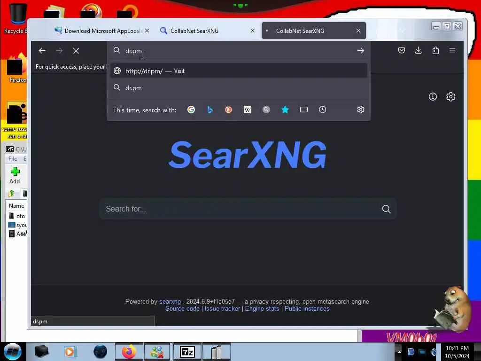Click the SearXNG logo
This screenshot has height=361, width=481.
[247, 154]
